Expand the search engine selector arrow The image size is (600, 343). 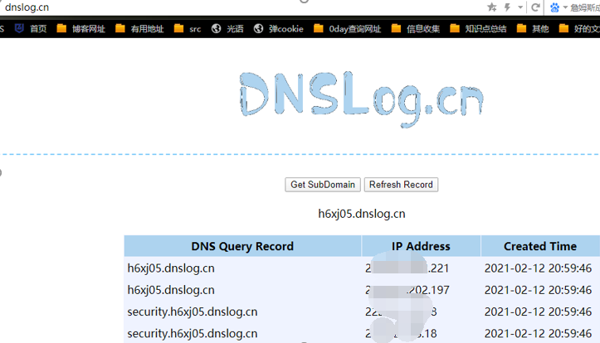[x=565, y=7]
